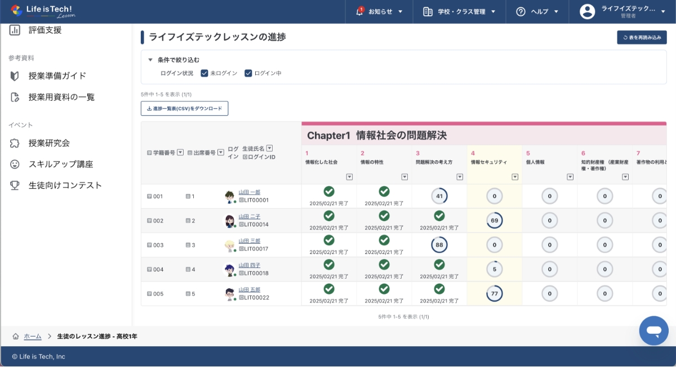Click avatar of 山田 三郎

point(230,245)
